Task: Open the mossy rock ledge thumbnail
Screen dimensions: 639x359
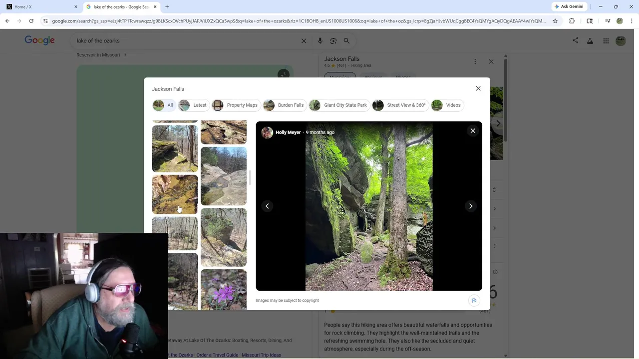Action: coord(175,149)
